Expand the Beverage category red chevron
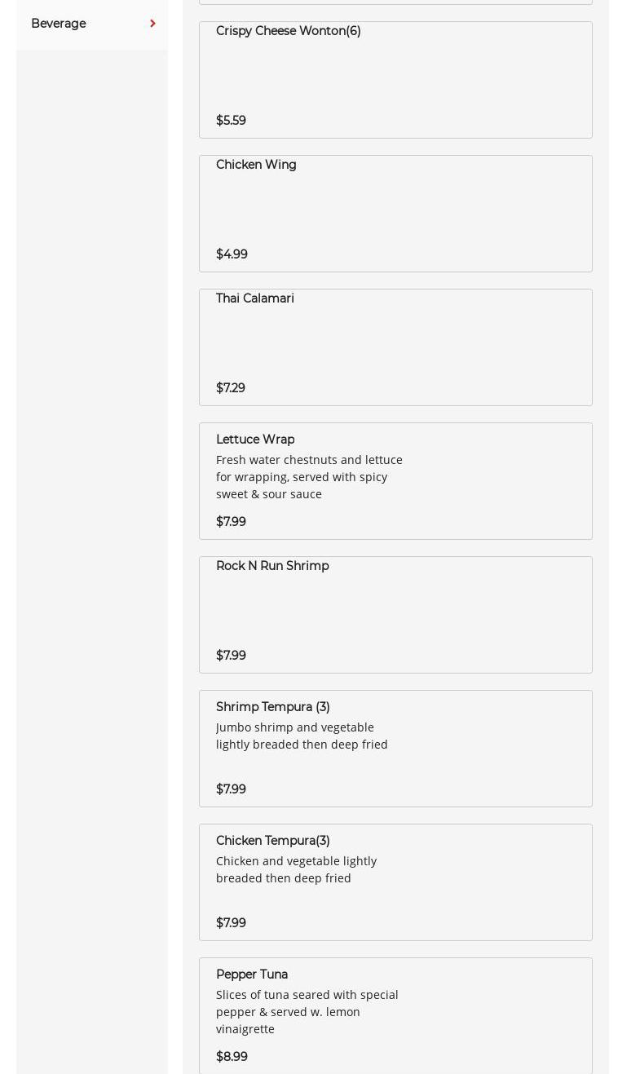640x1074 pixels. pos(152,24)
